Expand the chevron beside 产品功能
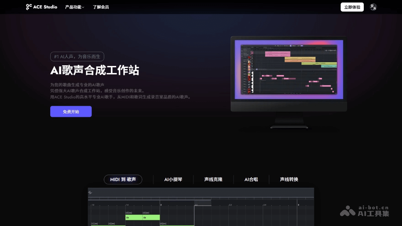 click(83, 7)
